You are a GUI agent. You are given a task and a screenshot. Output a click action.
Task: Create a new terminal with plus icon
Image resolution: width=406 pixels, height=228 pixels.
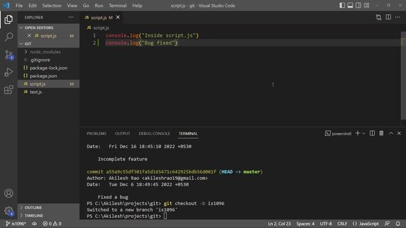tap(358, 133)
